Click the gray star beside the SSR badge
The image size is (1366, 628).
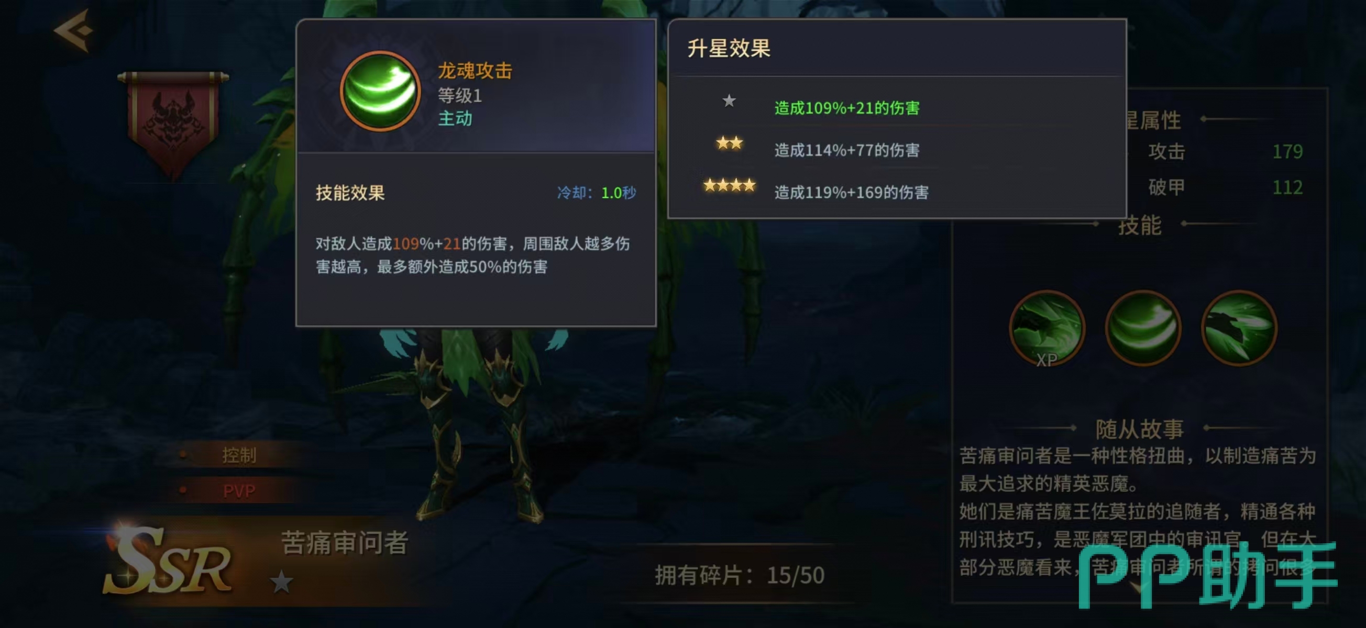[x=281, y=582]
